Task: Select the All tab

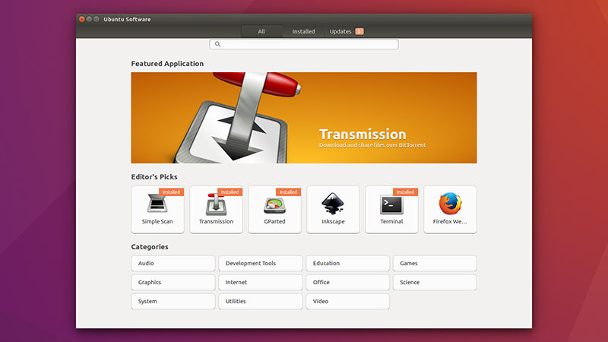Action: pos(261,31)
